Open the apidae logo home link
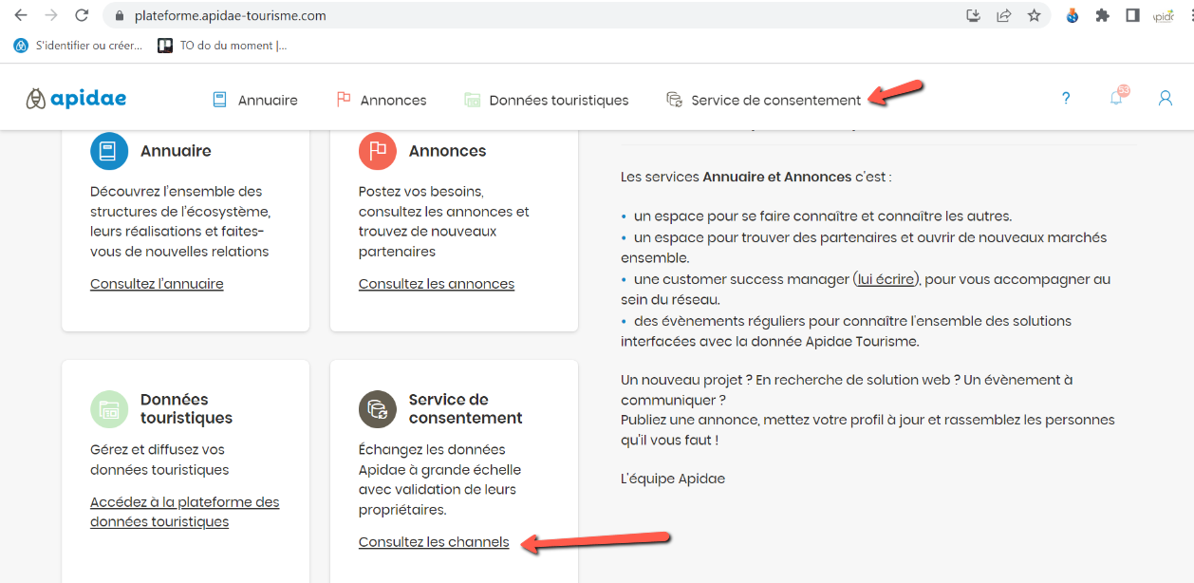The width and height of the screenshot is (1194, 583). pyautogui.click(x=76, y=99)
